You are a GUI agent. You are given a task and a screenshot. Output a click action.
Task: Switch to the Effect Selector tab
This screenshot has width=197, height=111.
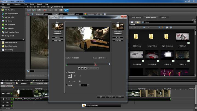coord(136,17)
